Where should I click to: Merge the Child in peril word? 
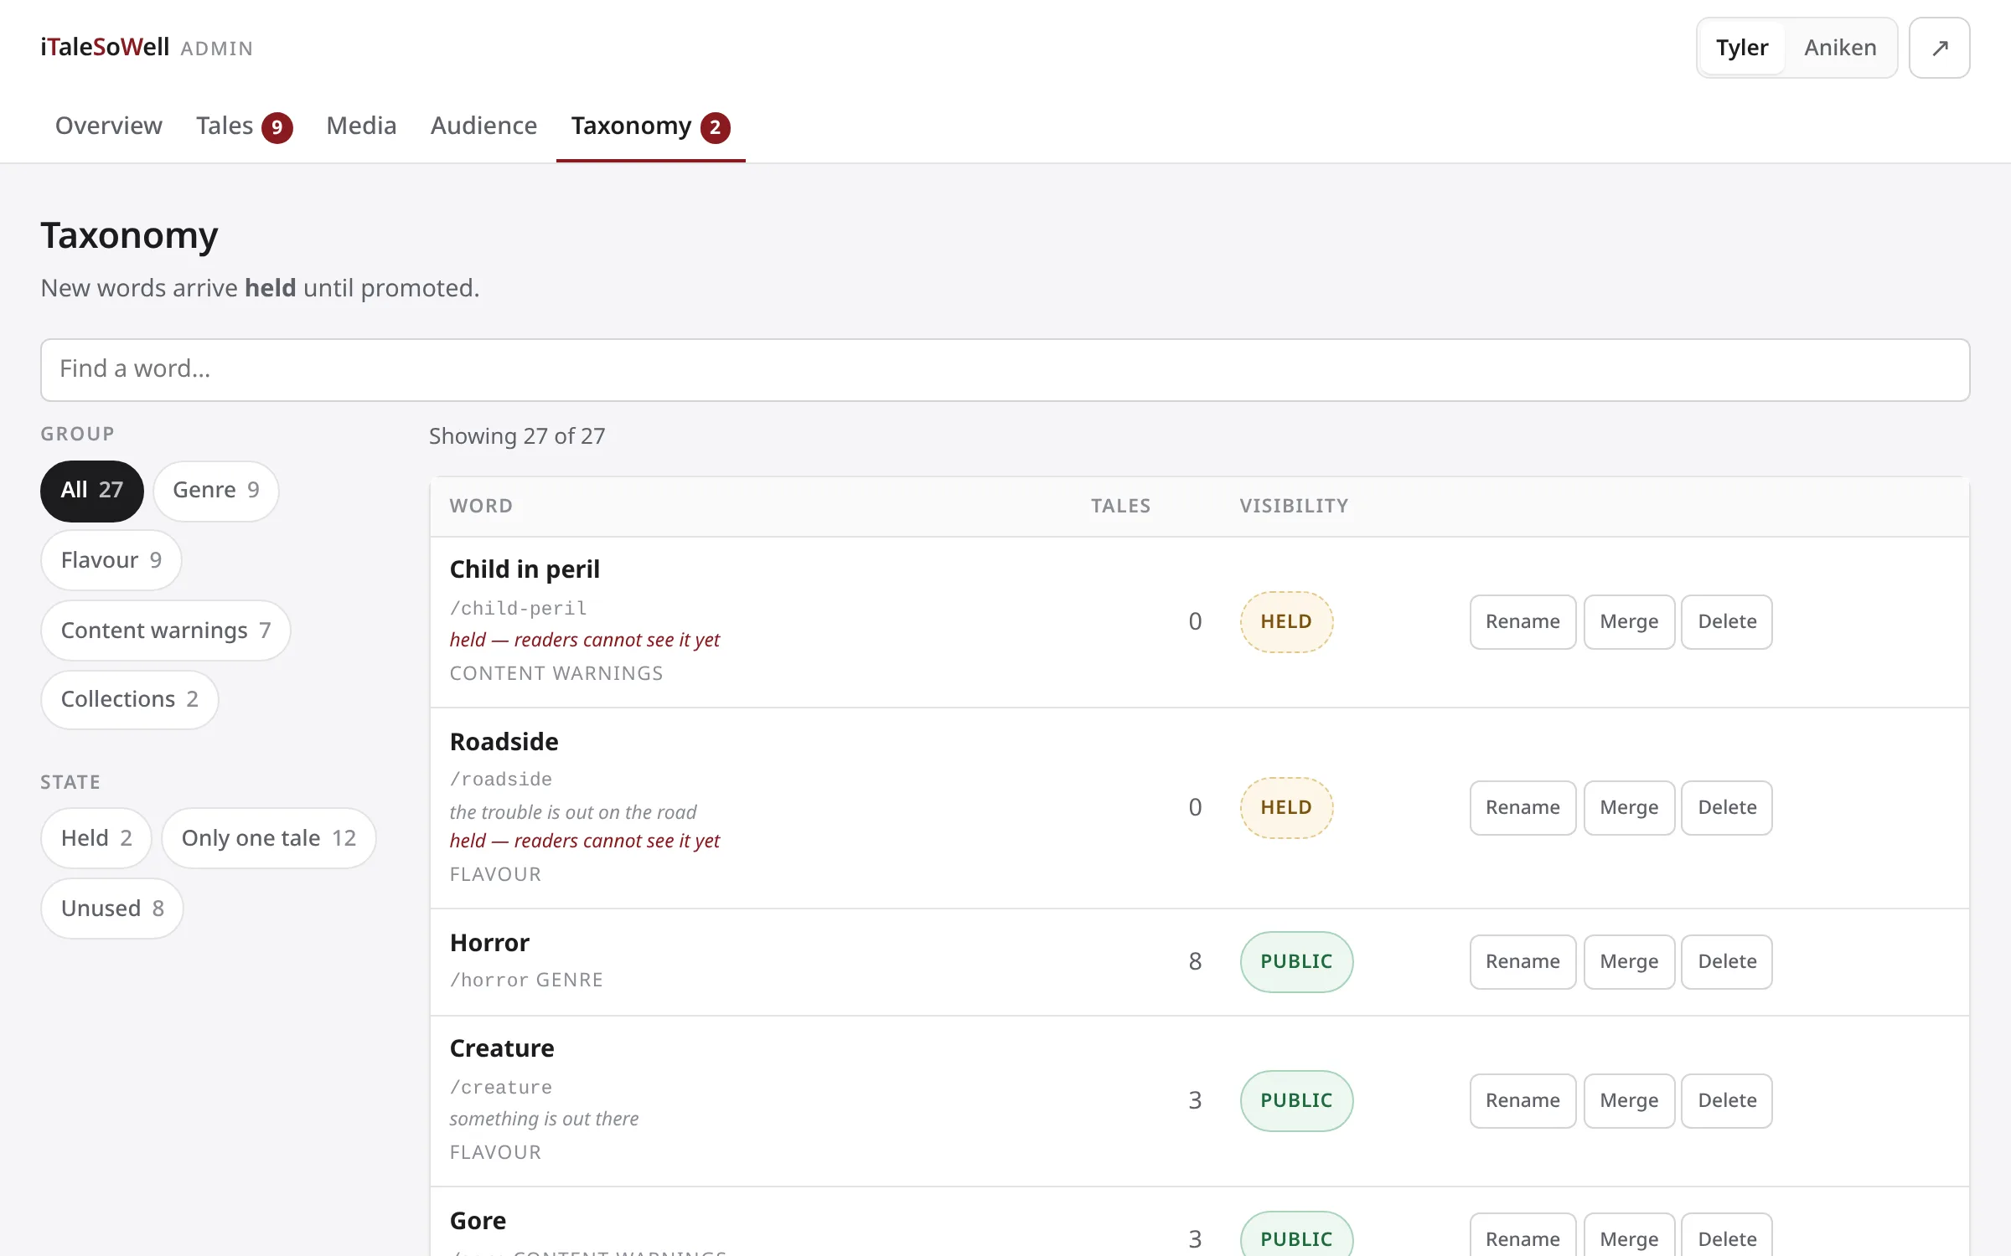pyautogui.click(x=1629, y=622)
